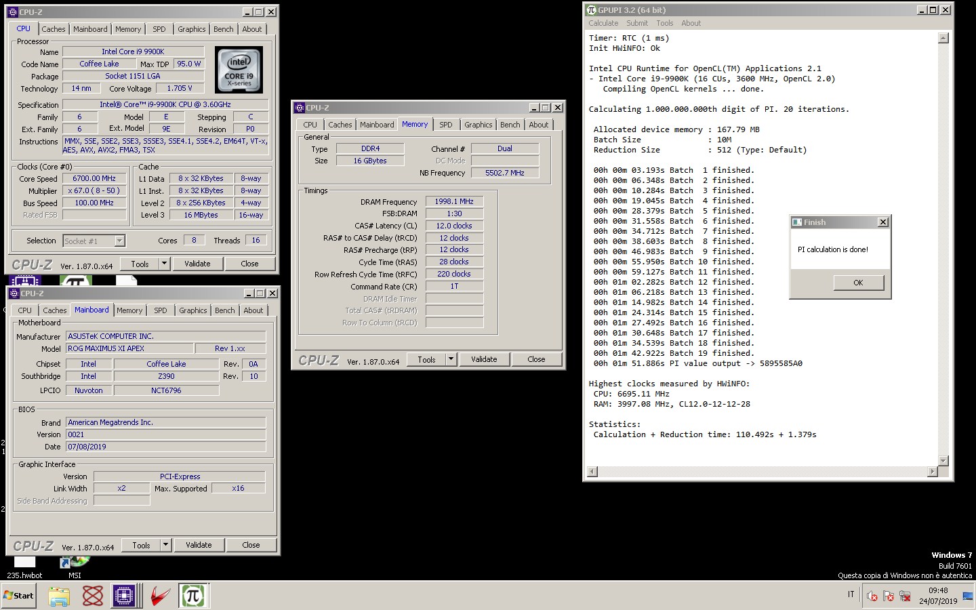Click GPUPI vertical scrollbar down arrow
This screenshot has width=976, height=610.
(x=943, y=461)
